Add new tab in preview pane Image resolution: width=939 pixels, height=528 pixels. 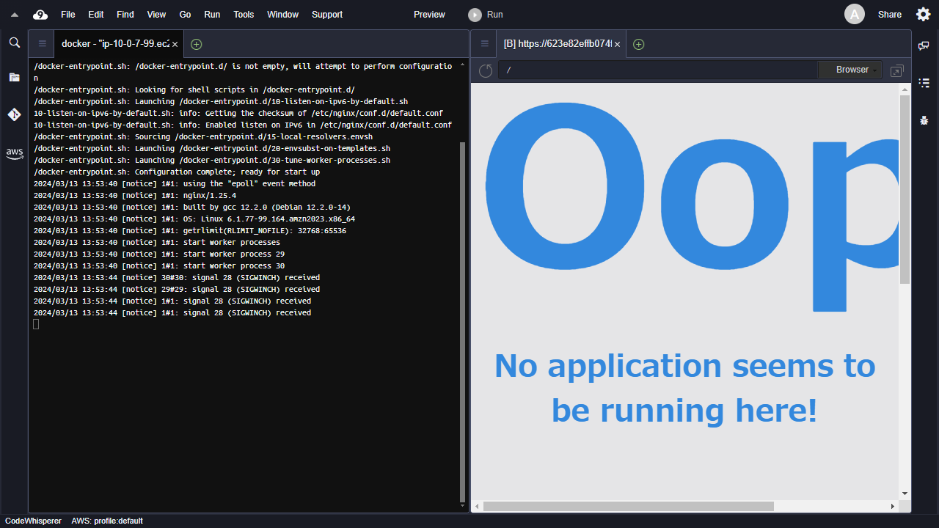point(638,44)
